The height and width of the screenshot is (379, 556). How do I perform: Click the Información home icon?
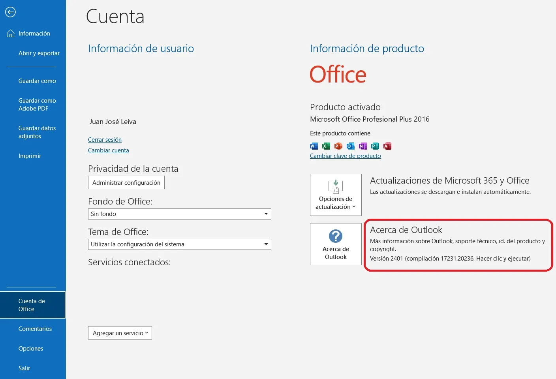[x=11, y=34]
